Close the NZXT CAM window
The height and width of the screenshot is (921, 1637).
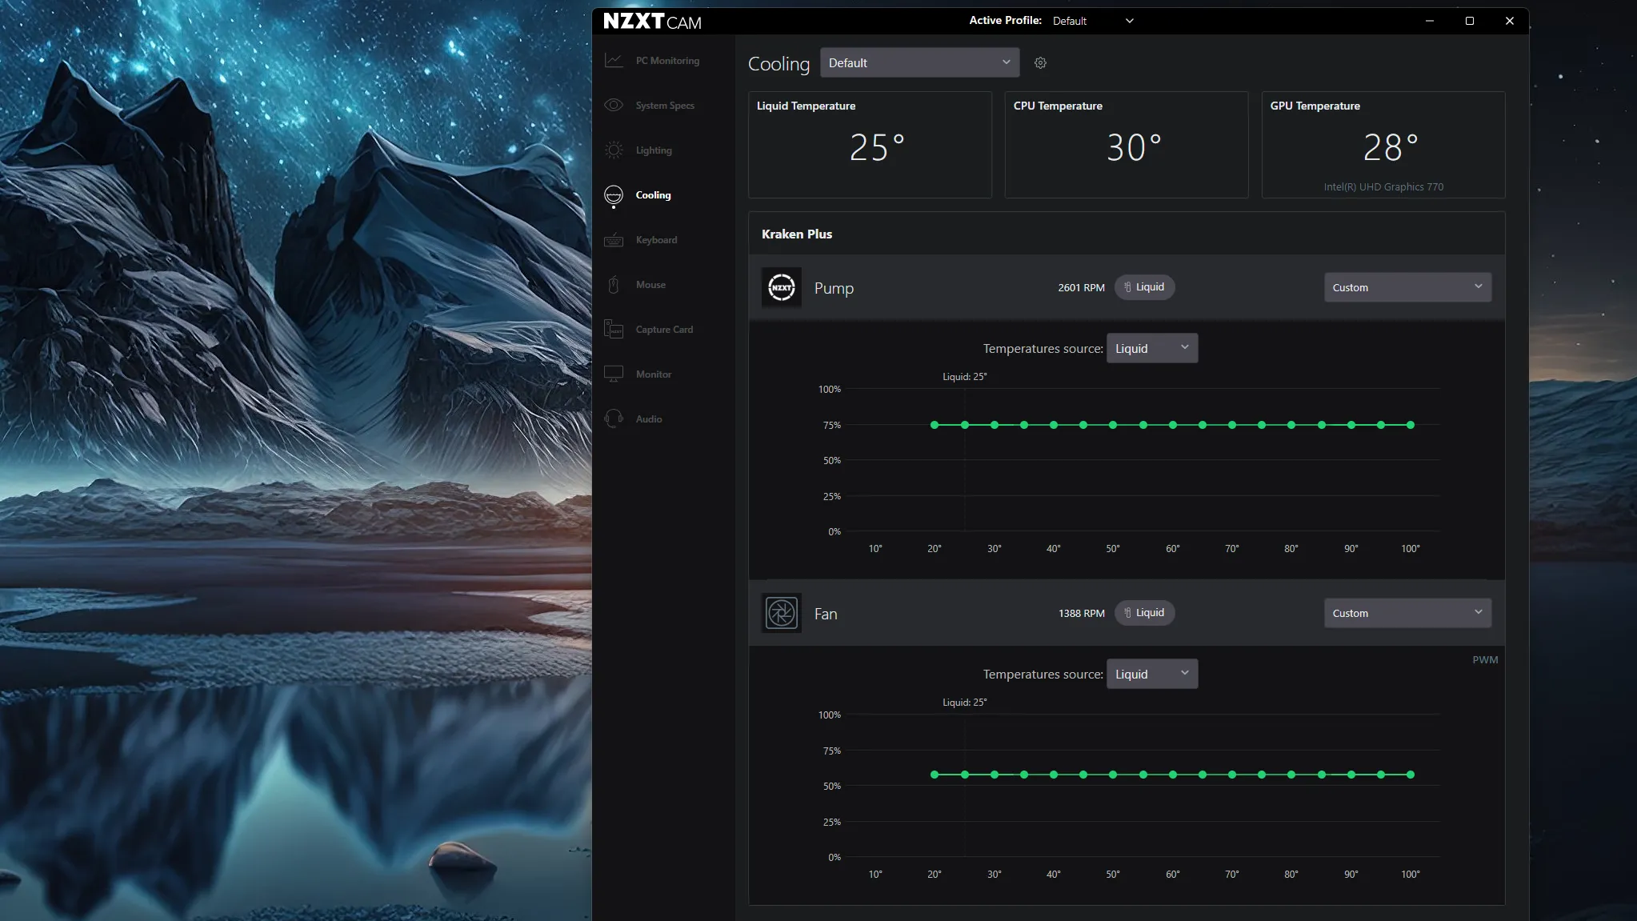(1509, 21)
